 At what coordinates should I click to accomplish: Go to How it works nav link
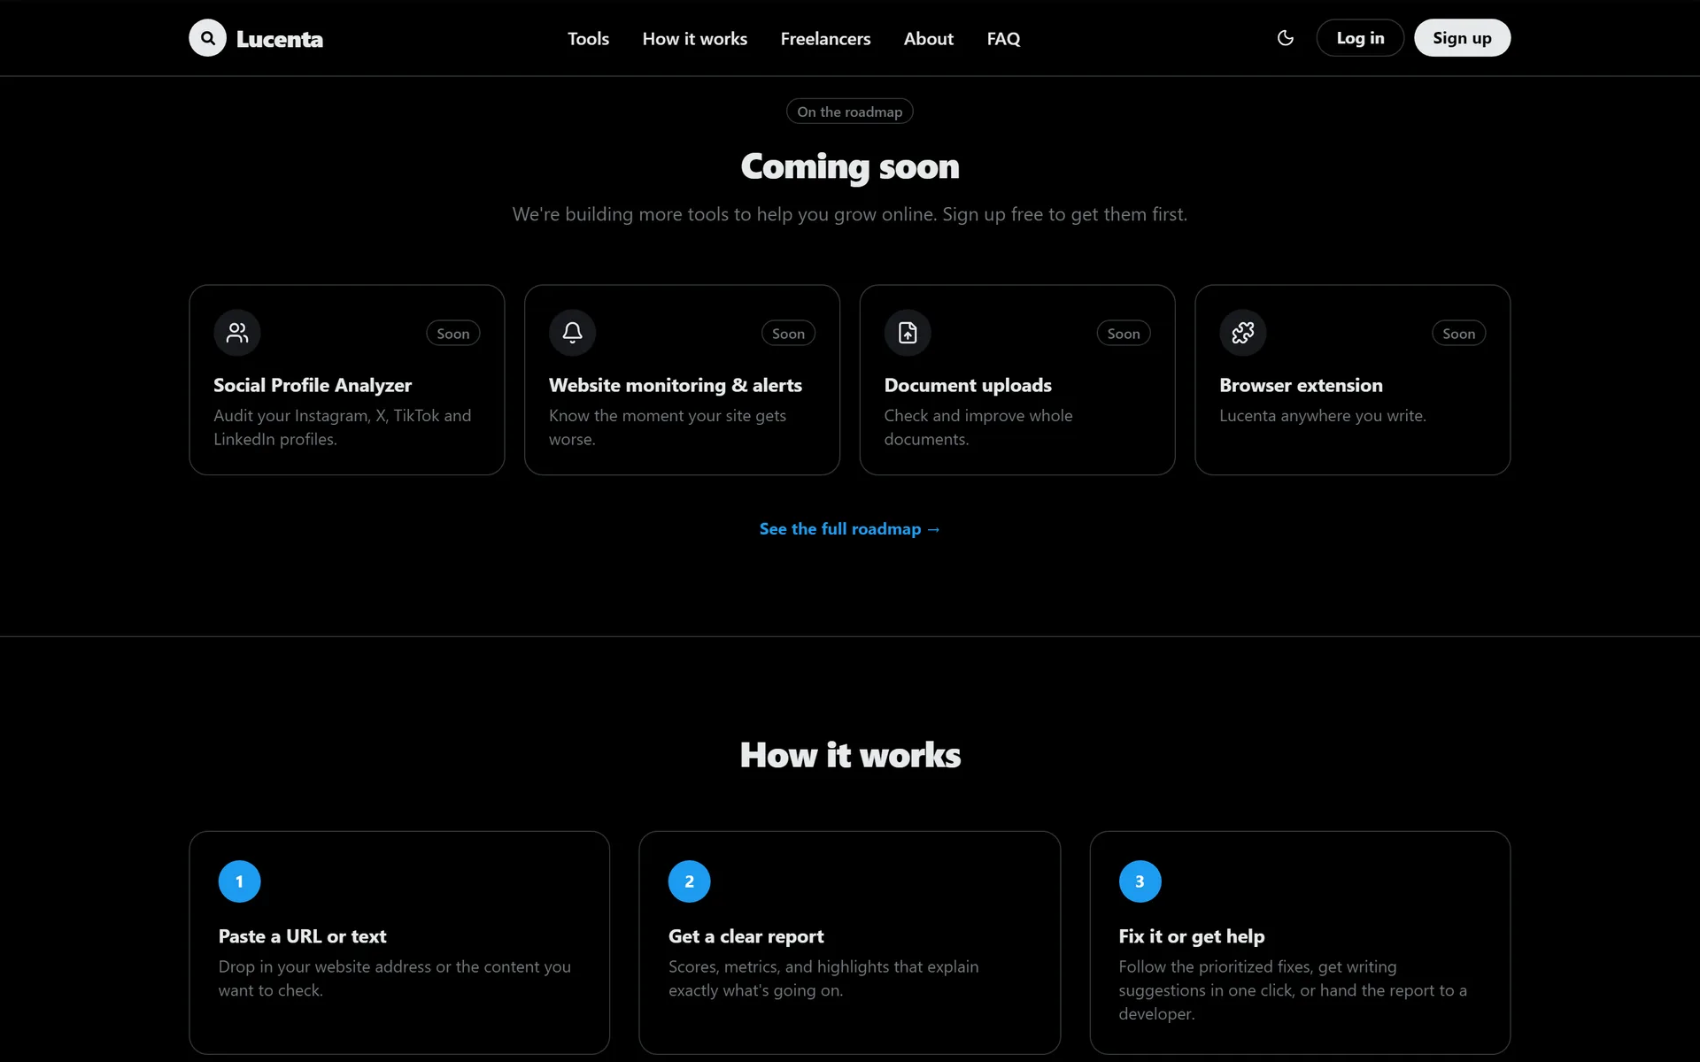695,39
